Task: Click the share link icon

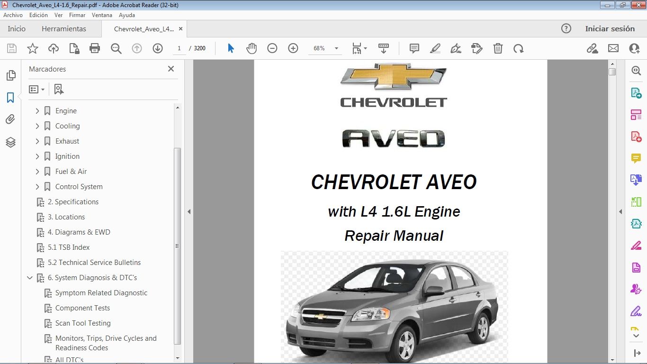Action: pyautogui.click(x=592, y=48)
